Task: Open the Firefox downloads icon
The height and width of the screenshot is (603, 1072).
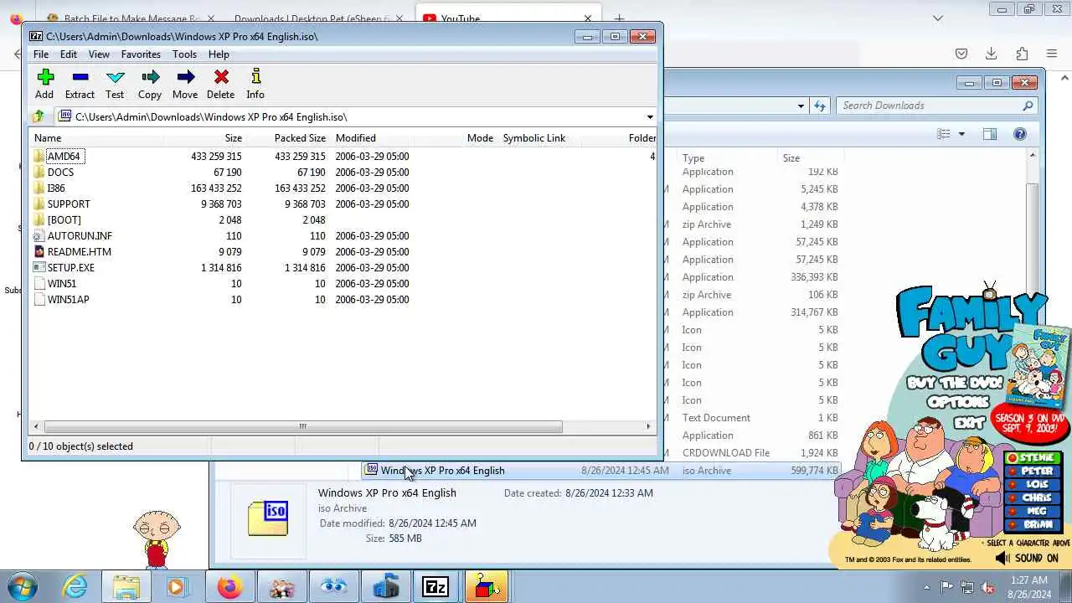Action: tap(991, 54)
